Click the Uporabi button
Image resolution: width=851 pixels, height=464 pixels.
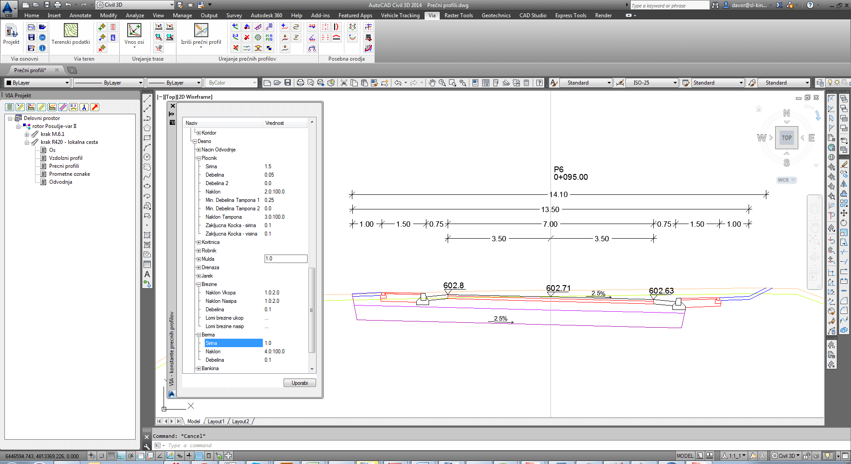[300, 383]
